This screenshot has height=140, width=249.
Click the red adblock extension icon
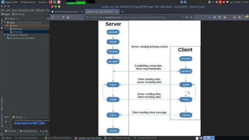230,17
